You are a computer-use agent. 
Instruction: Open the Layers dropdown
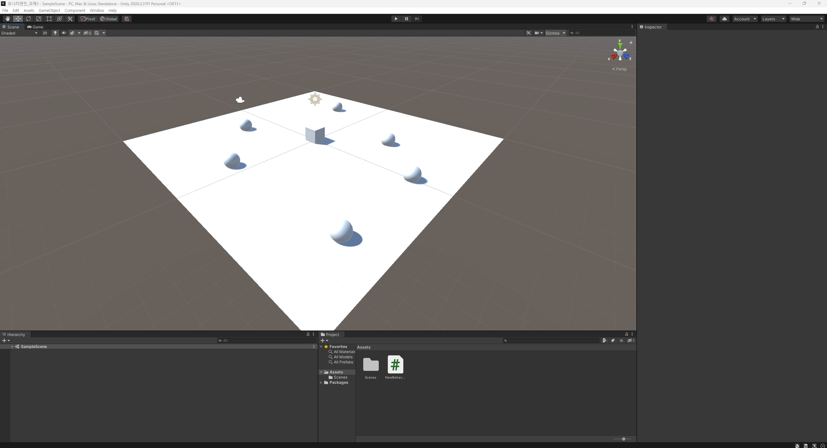point(773,19)
